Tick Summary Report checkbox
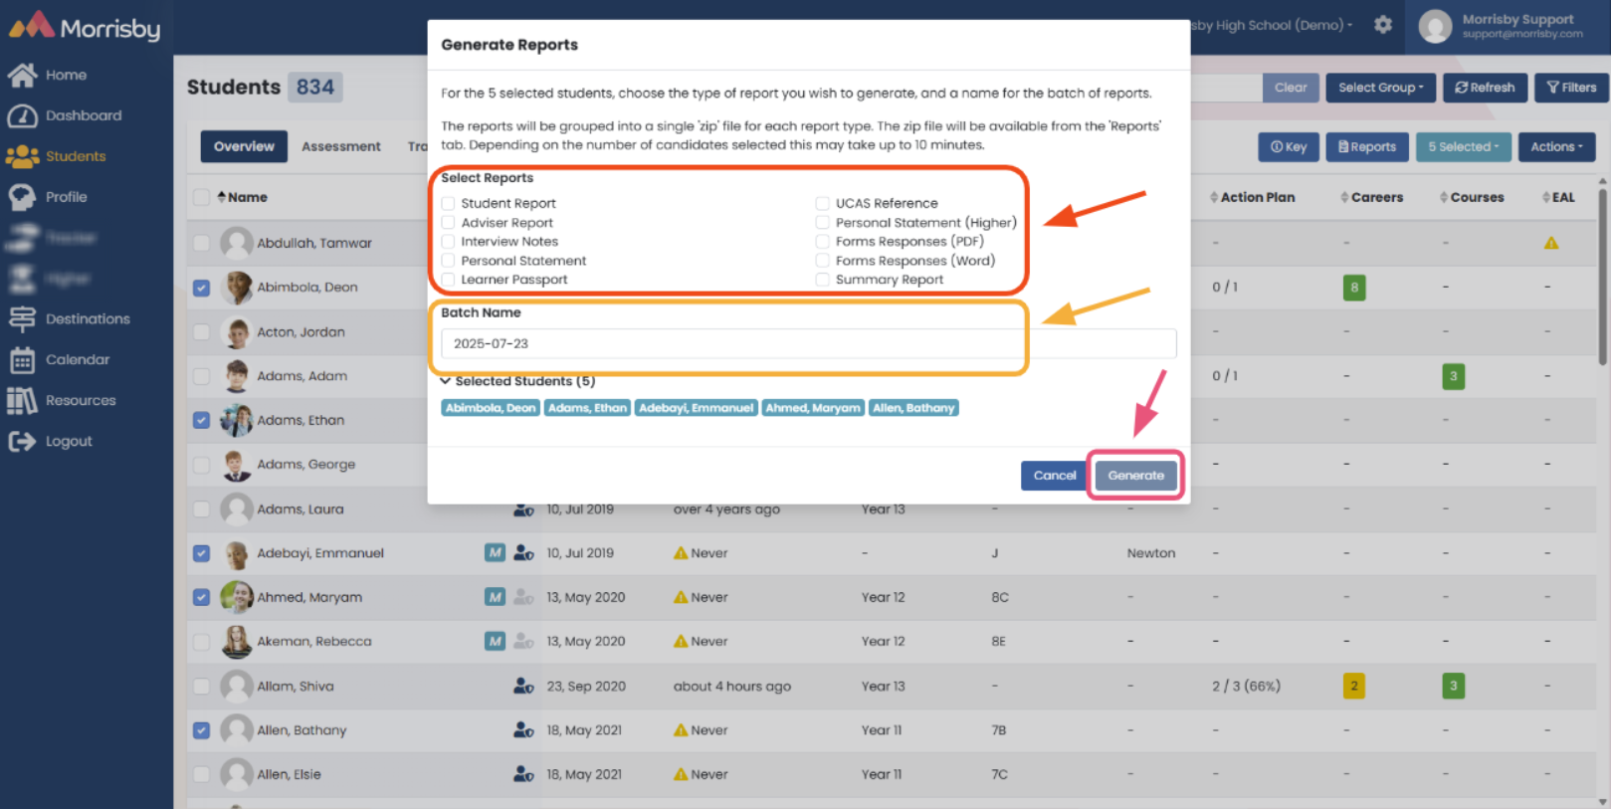The image size is (1611, 809). (x=823, y=280)
